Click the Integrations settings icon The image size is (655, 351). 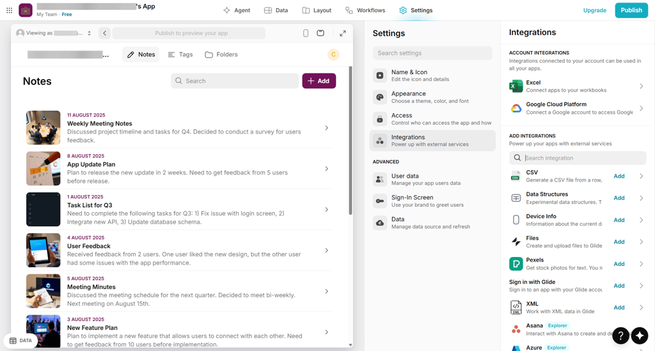pos(380,141)
